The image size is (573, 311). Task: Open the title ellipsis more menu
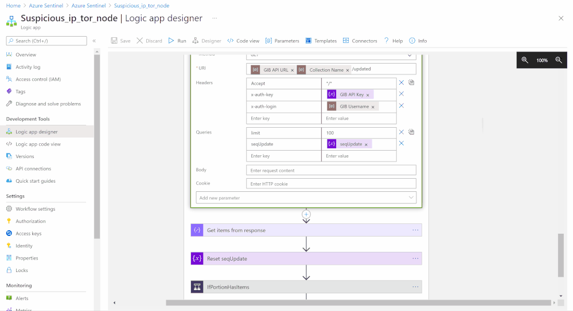click(215, 18)
